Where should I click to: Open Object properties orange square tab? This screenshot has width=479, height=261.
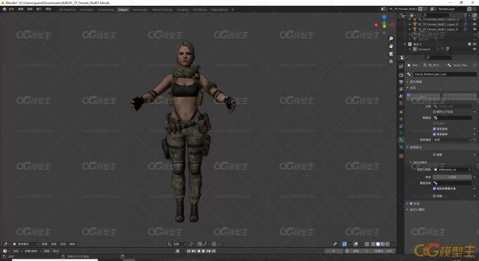tap(401, 112)
